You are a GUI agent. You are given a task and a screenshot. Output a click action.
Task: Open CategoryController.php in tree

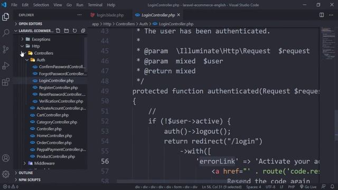coord(57,122)
